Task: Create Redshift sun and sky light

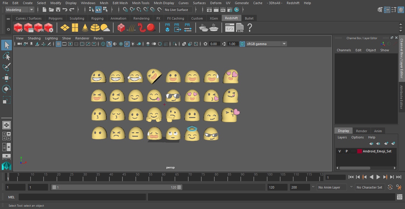Action: point(105,28)
